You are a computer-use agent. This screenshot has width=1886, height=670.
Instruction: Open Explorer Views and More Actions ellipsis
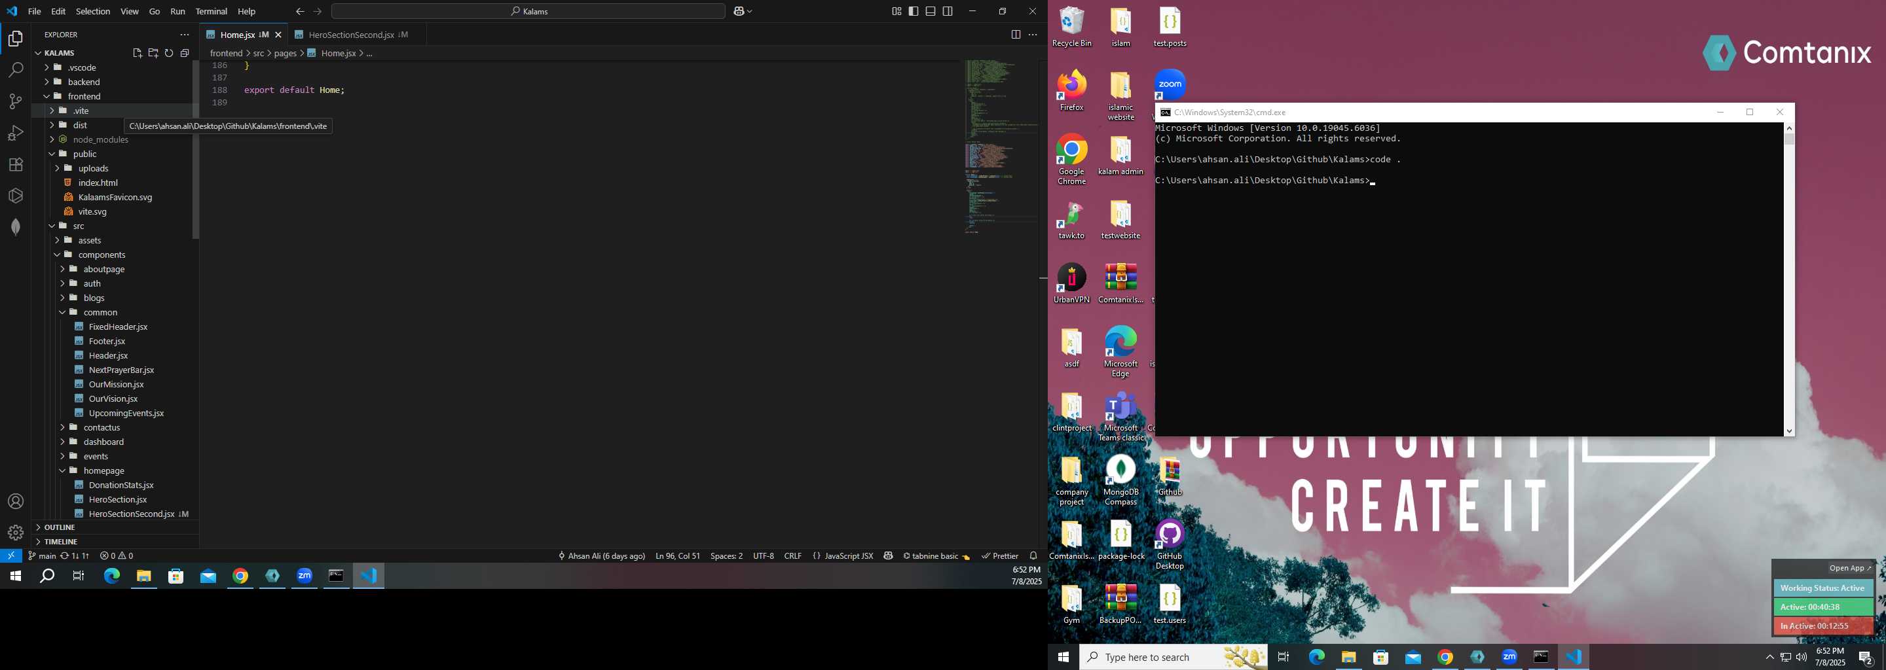click(185, 35)
